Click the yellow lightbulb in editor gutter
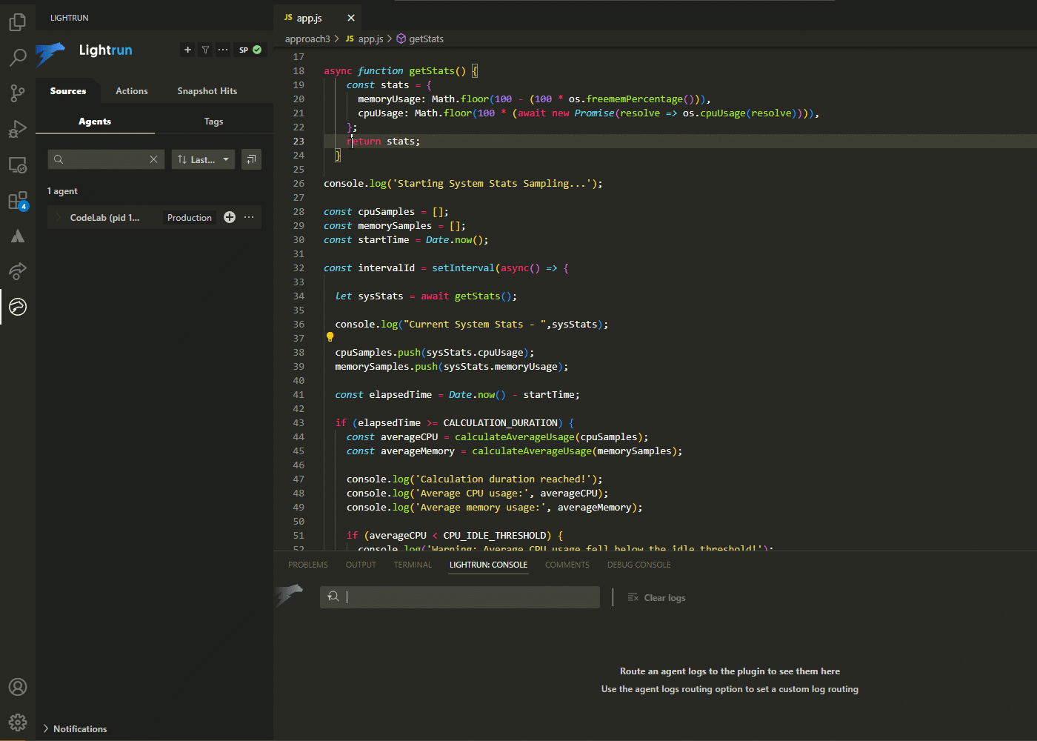Viewport: 1037px width, 741px height. pyautogui.click(x=330, y=337)
